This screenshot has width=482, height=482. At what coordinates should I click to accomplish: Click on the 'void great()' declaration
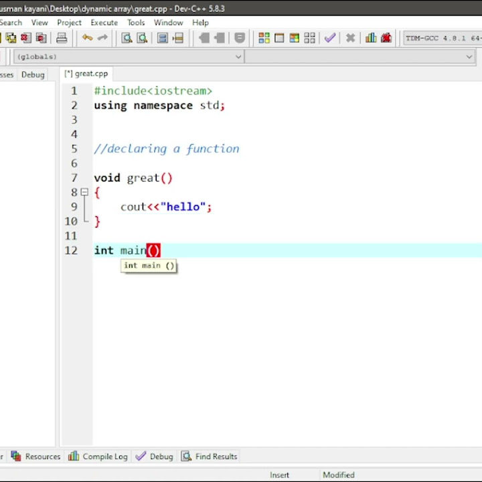click(x=133, y=177)
